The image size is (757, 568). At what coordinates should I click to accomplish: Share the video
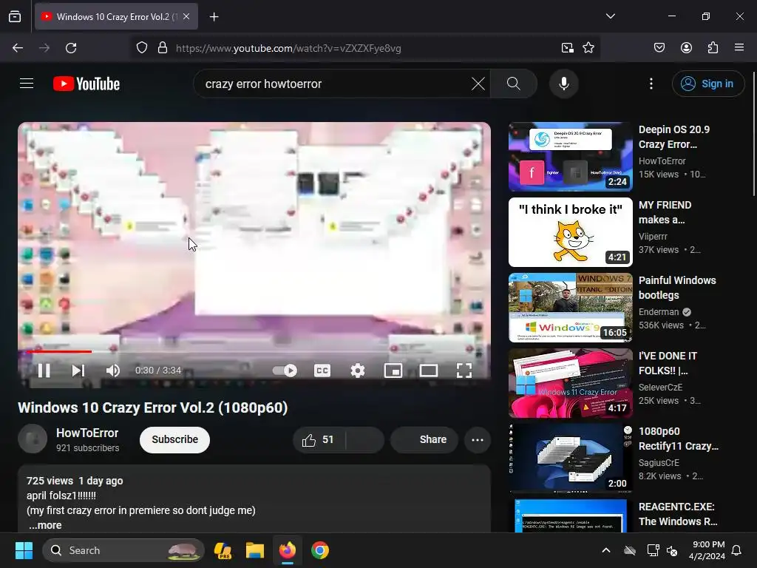click(424, 439)
